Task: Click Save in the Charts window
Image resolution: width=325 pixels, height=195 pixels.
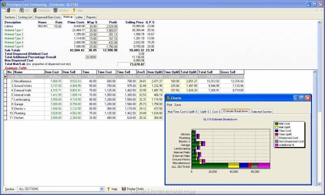Action: point(178,105)
